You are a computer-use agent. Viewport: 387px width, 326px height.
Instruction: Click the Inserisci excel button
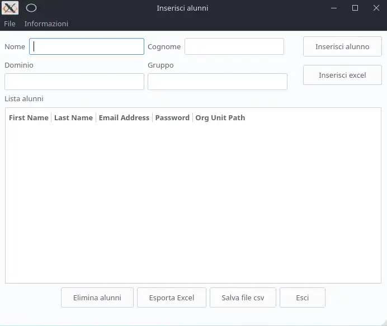342,75
